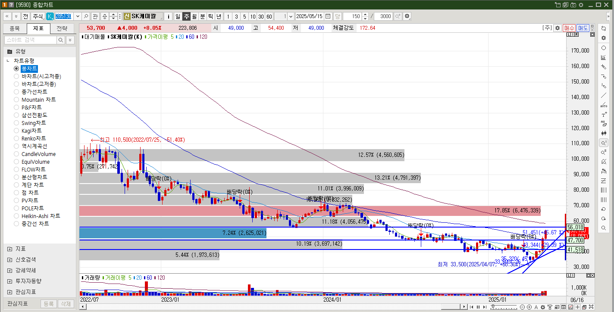Expand the 강세약세 section
The height and width of the screenshot is (312, 614).
point(9,270)
